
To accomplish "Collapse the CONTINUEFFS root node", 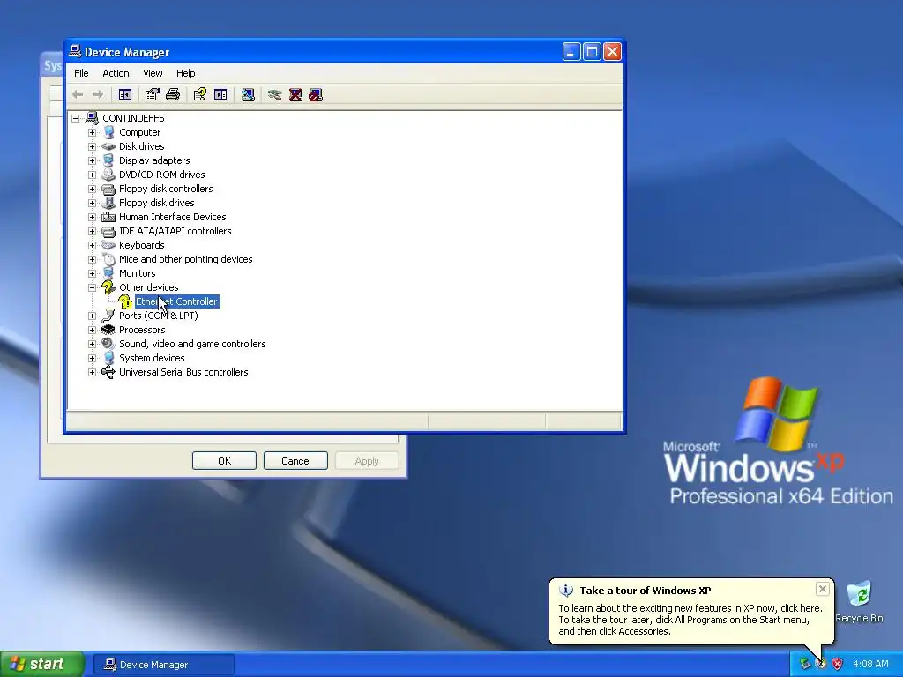I will coord(76,118).
